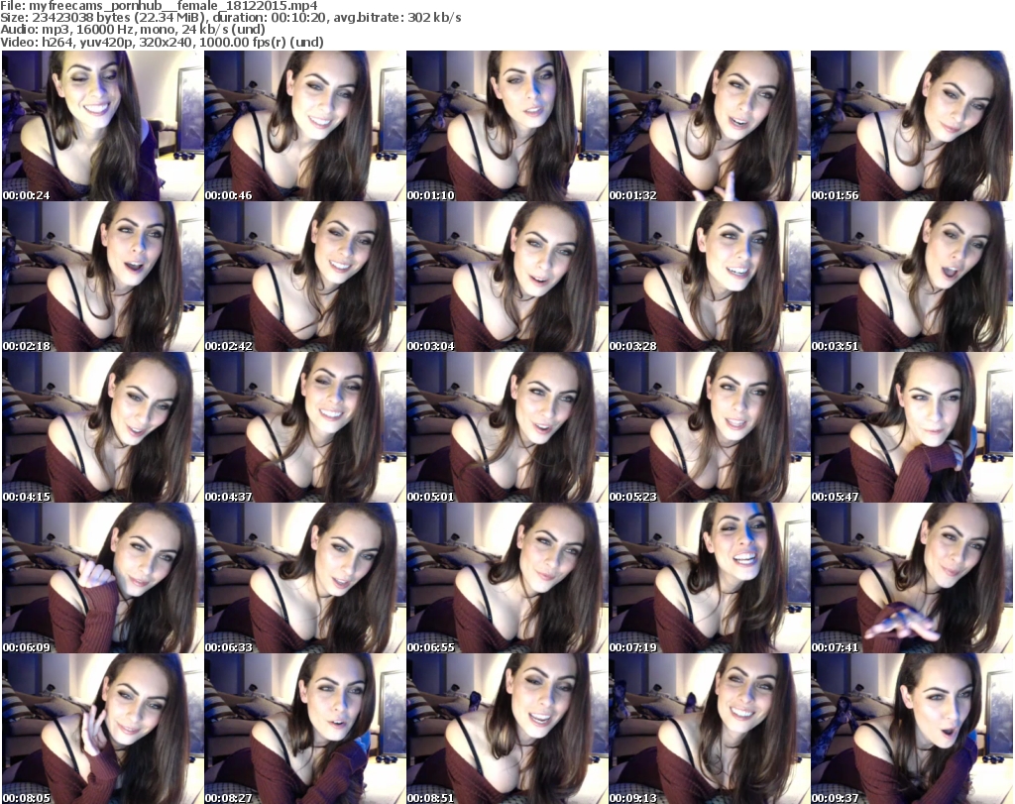Select the thumbnail at 00:07:41
1015x804 pixels.
(x=912, y=578)
